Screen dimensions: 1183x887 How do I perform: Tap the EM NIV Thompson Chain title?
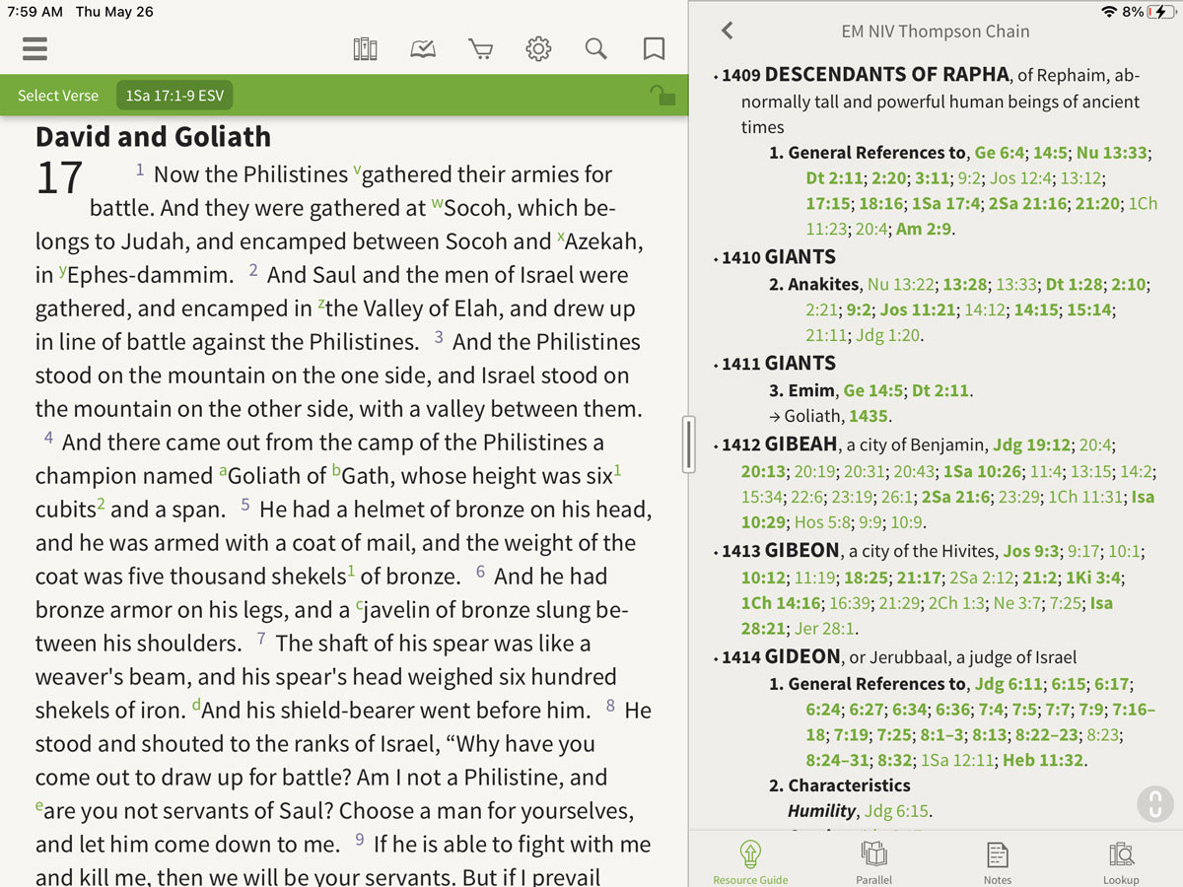(x=936, y=32)
